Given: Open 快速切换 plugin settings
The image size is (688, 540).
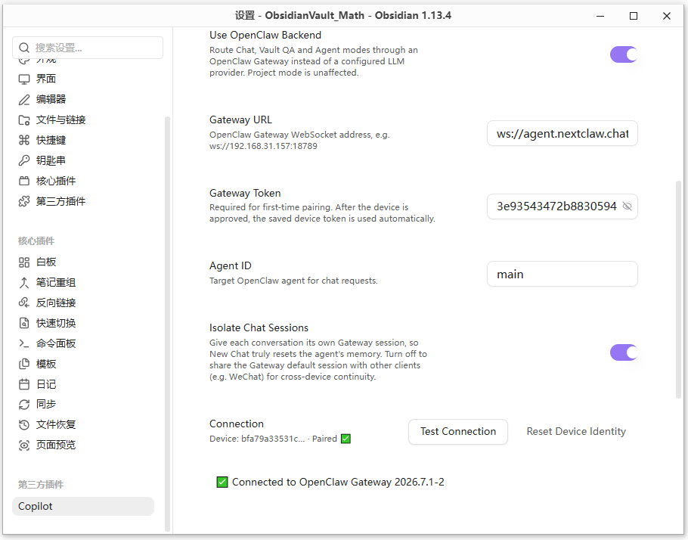Looking at the screenshot, I should coord(83,323).
